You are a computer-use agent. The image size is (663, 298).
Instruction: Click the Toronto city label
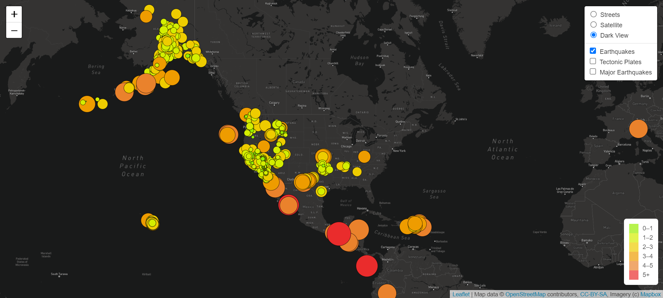coord(382,136)
